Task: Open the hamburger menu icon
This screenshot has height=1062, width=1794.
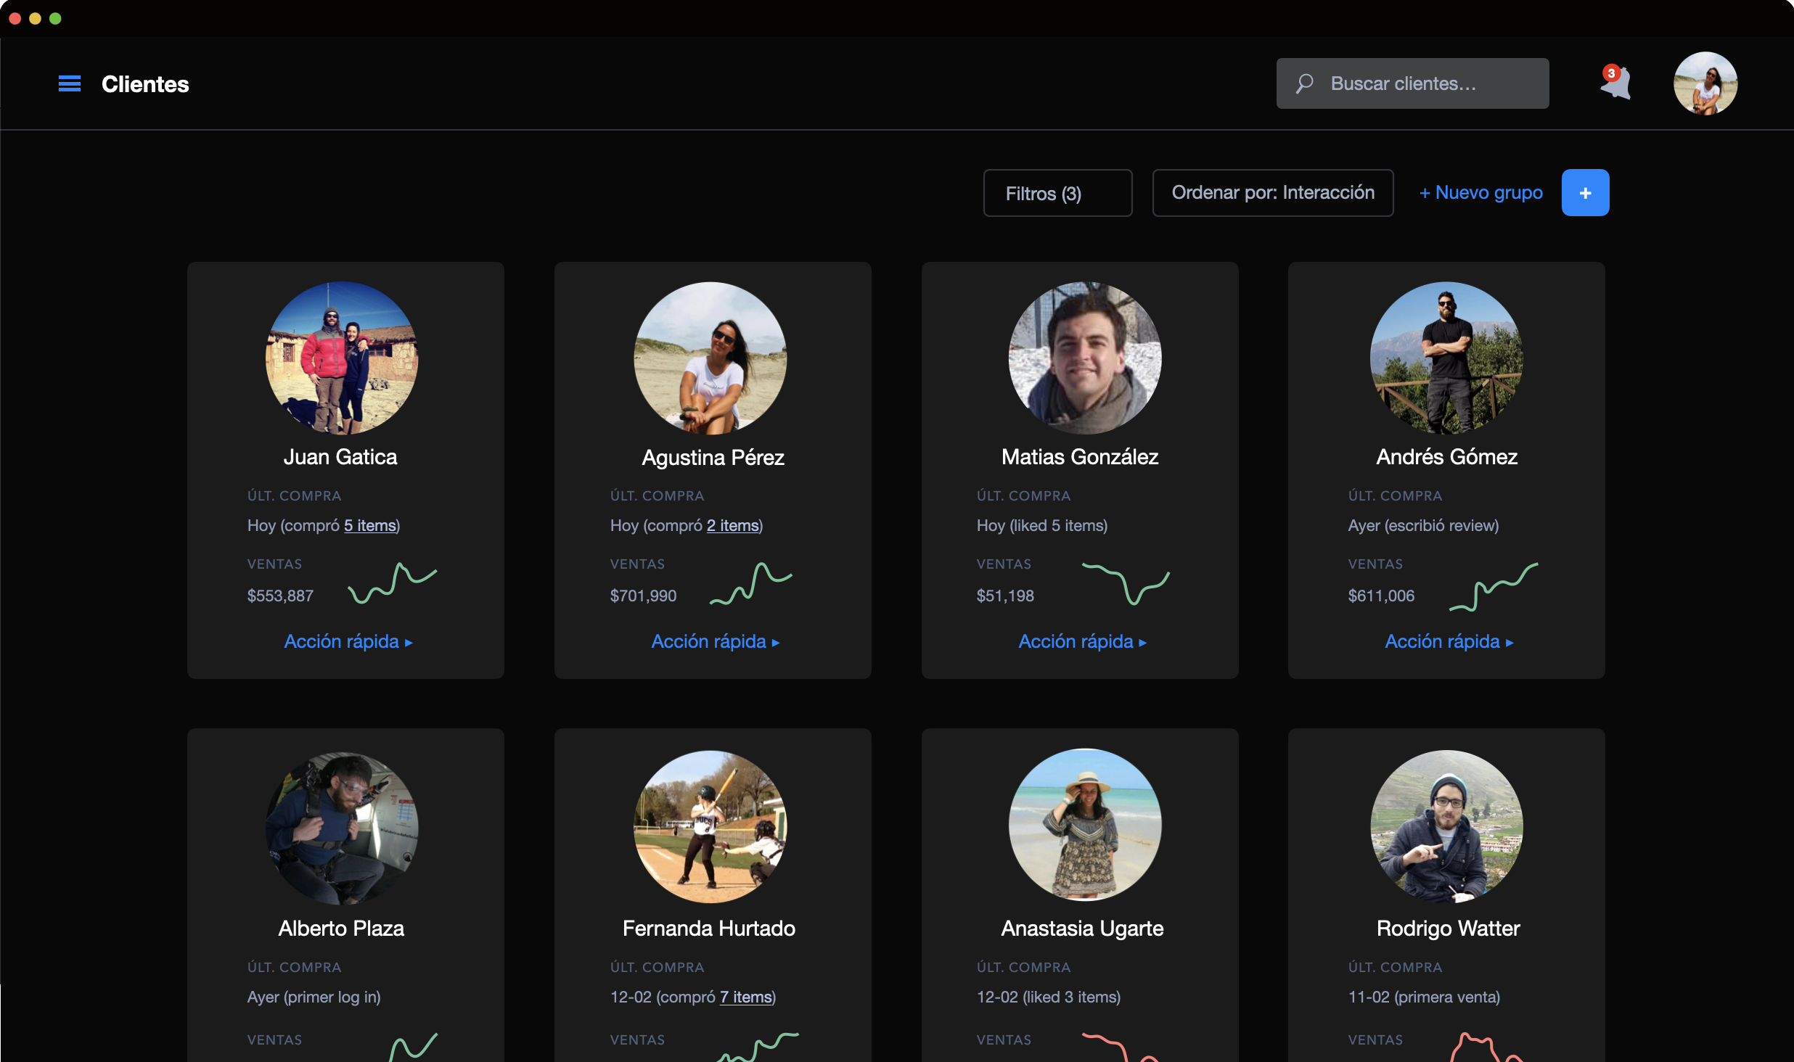Action: (x=70, y=84)
